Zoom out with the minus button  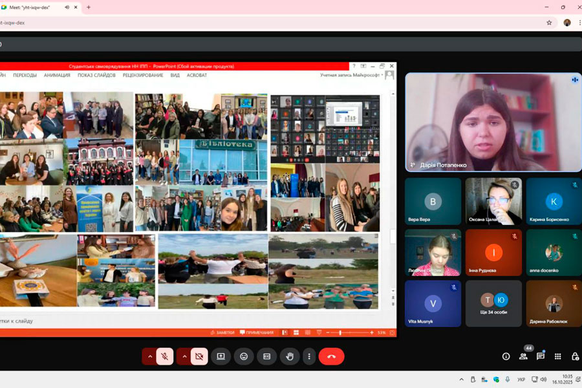coord(328,332)
